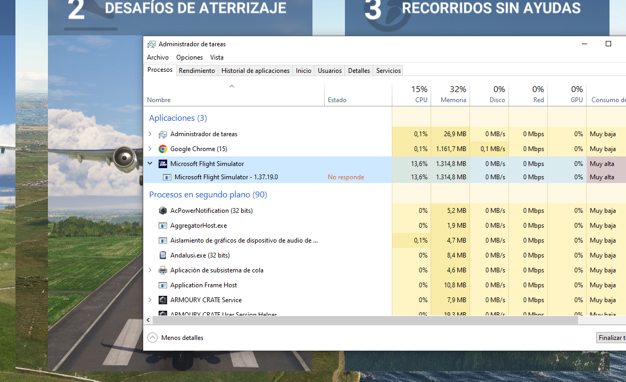Click the Procesos en segundo plano (90) header
This screenshot has height=382, width=626.
coord(208,194)
